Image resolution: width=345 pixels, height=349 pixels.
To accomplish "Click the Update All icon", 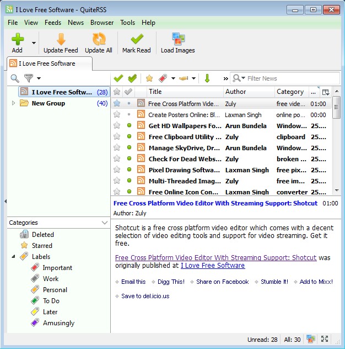I will tap(99, 39).
